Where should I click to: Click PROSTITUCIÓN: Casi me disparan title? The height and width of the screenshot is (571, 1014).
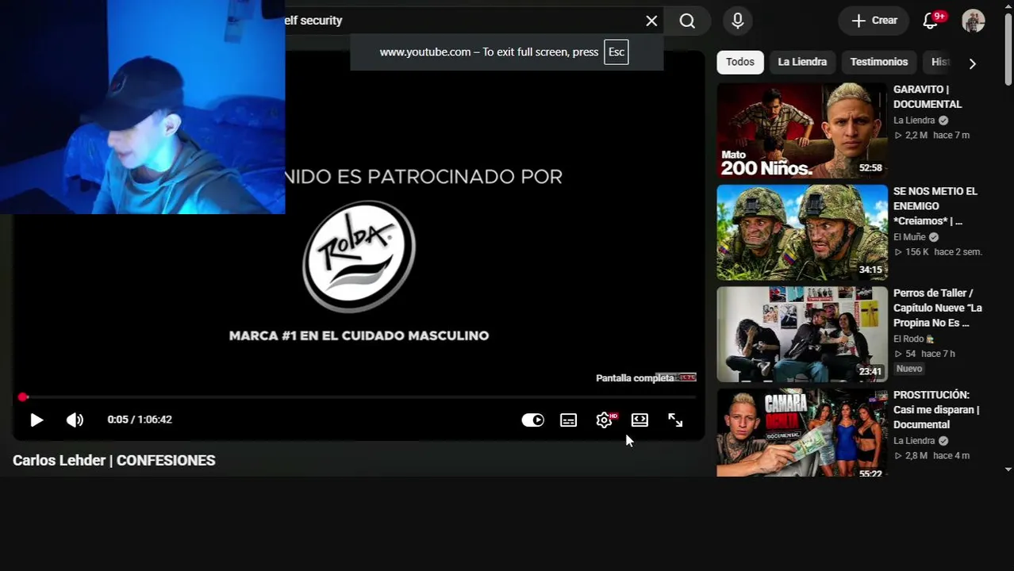[936, 410]
